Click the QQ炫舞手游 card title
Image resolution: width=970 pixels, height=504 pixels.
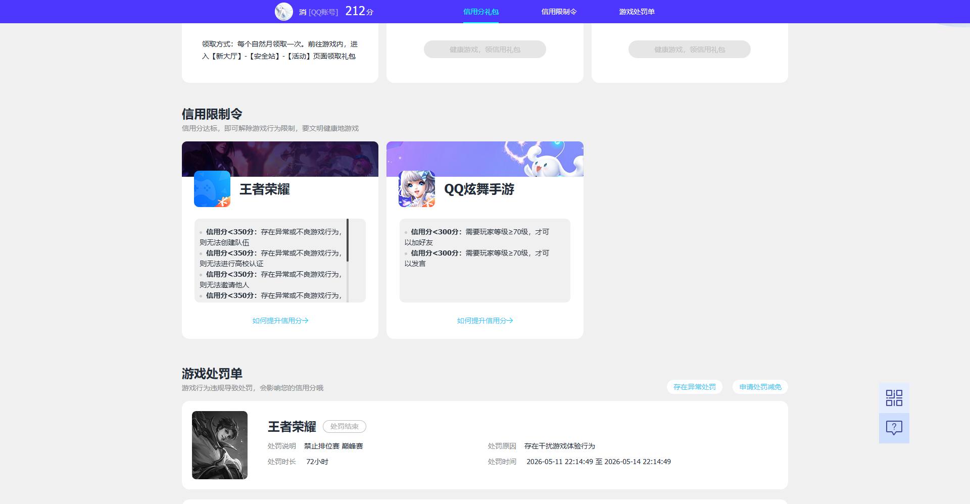(x=479, y=189)
